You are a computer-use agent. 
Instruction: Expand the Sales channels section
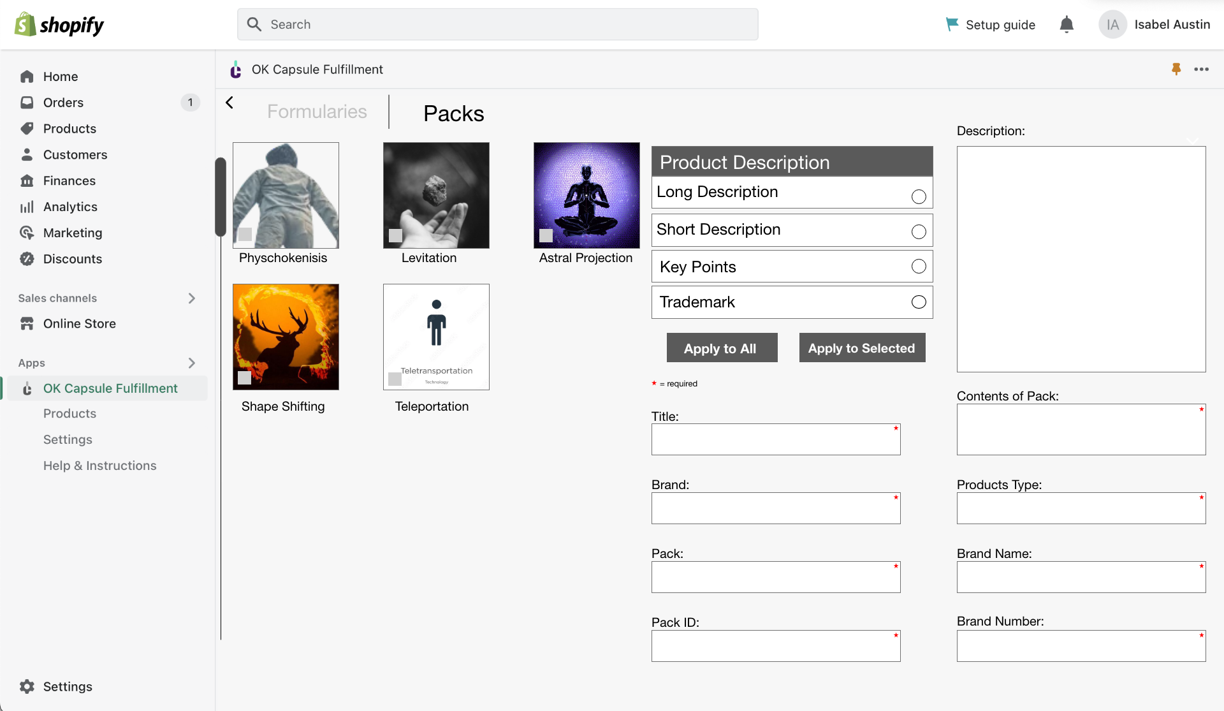pos(191,298)
